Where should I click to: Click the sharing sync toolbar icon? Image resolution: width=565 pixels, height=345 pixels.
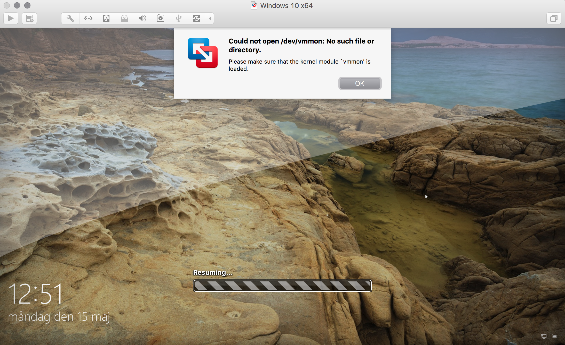[x=196, y=19]
